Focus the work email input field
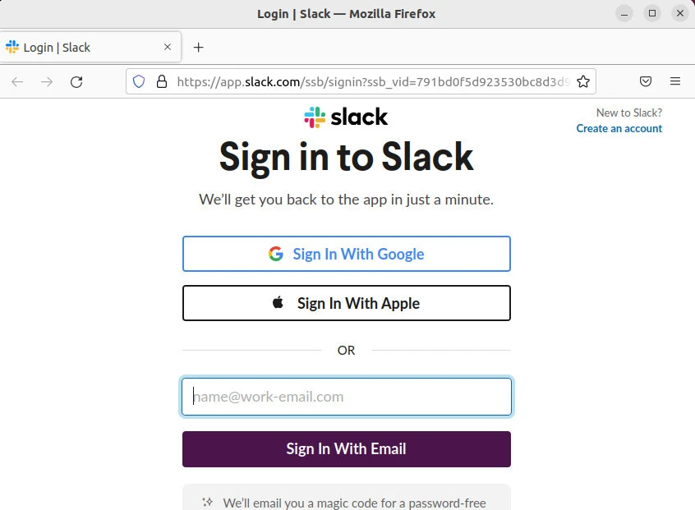695x510 pixels. pyautogui.click(x=346, y=397)
